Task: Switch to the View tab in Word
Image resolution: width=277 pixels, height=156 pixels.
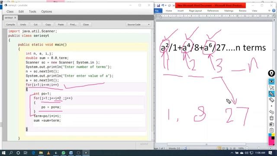Action: (254, 11)
